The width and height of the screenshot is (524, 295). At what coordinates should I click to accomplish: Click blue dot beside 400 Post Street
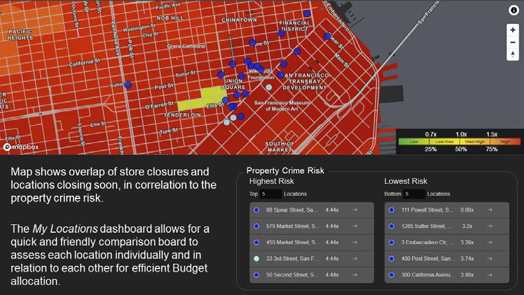coord(391,259)
